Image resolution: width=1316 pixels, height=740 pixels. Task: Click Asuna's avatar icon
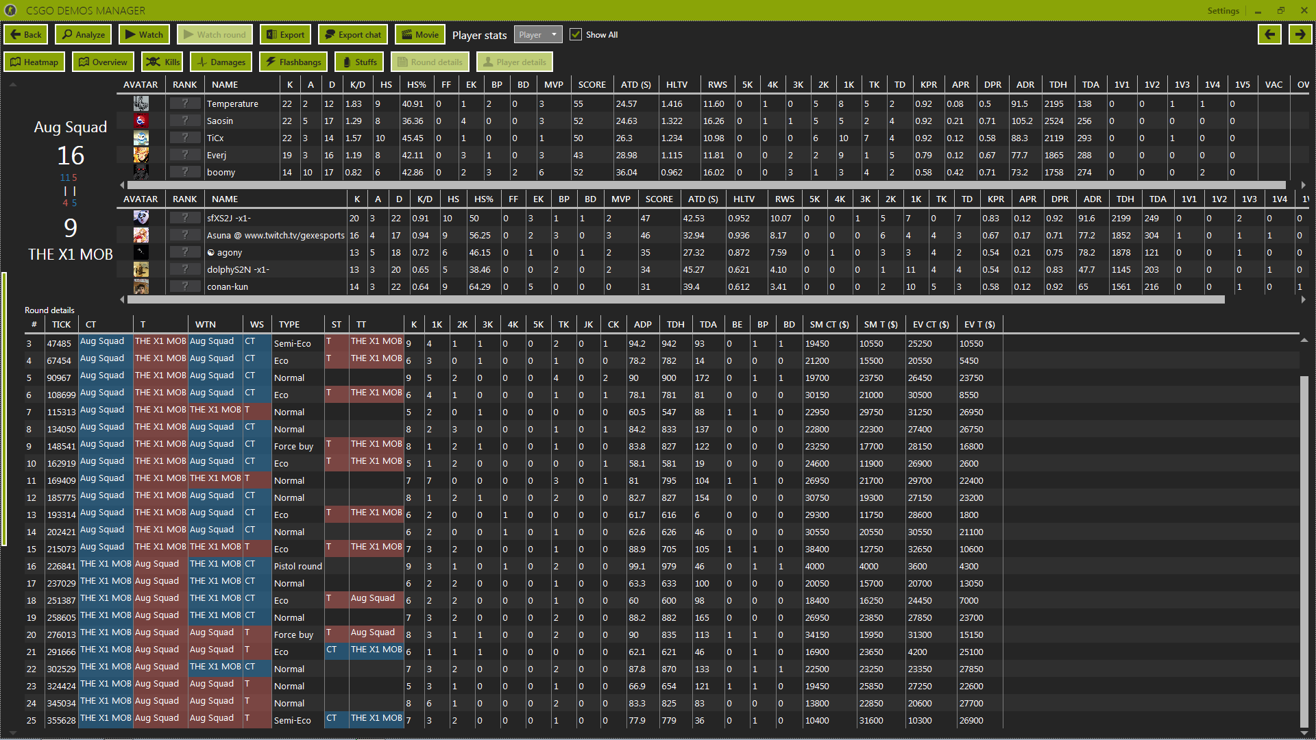coord(141,235)
